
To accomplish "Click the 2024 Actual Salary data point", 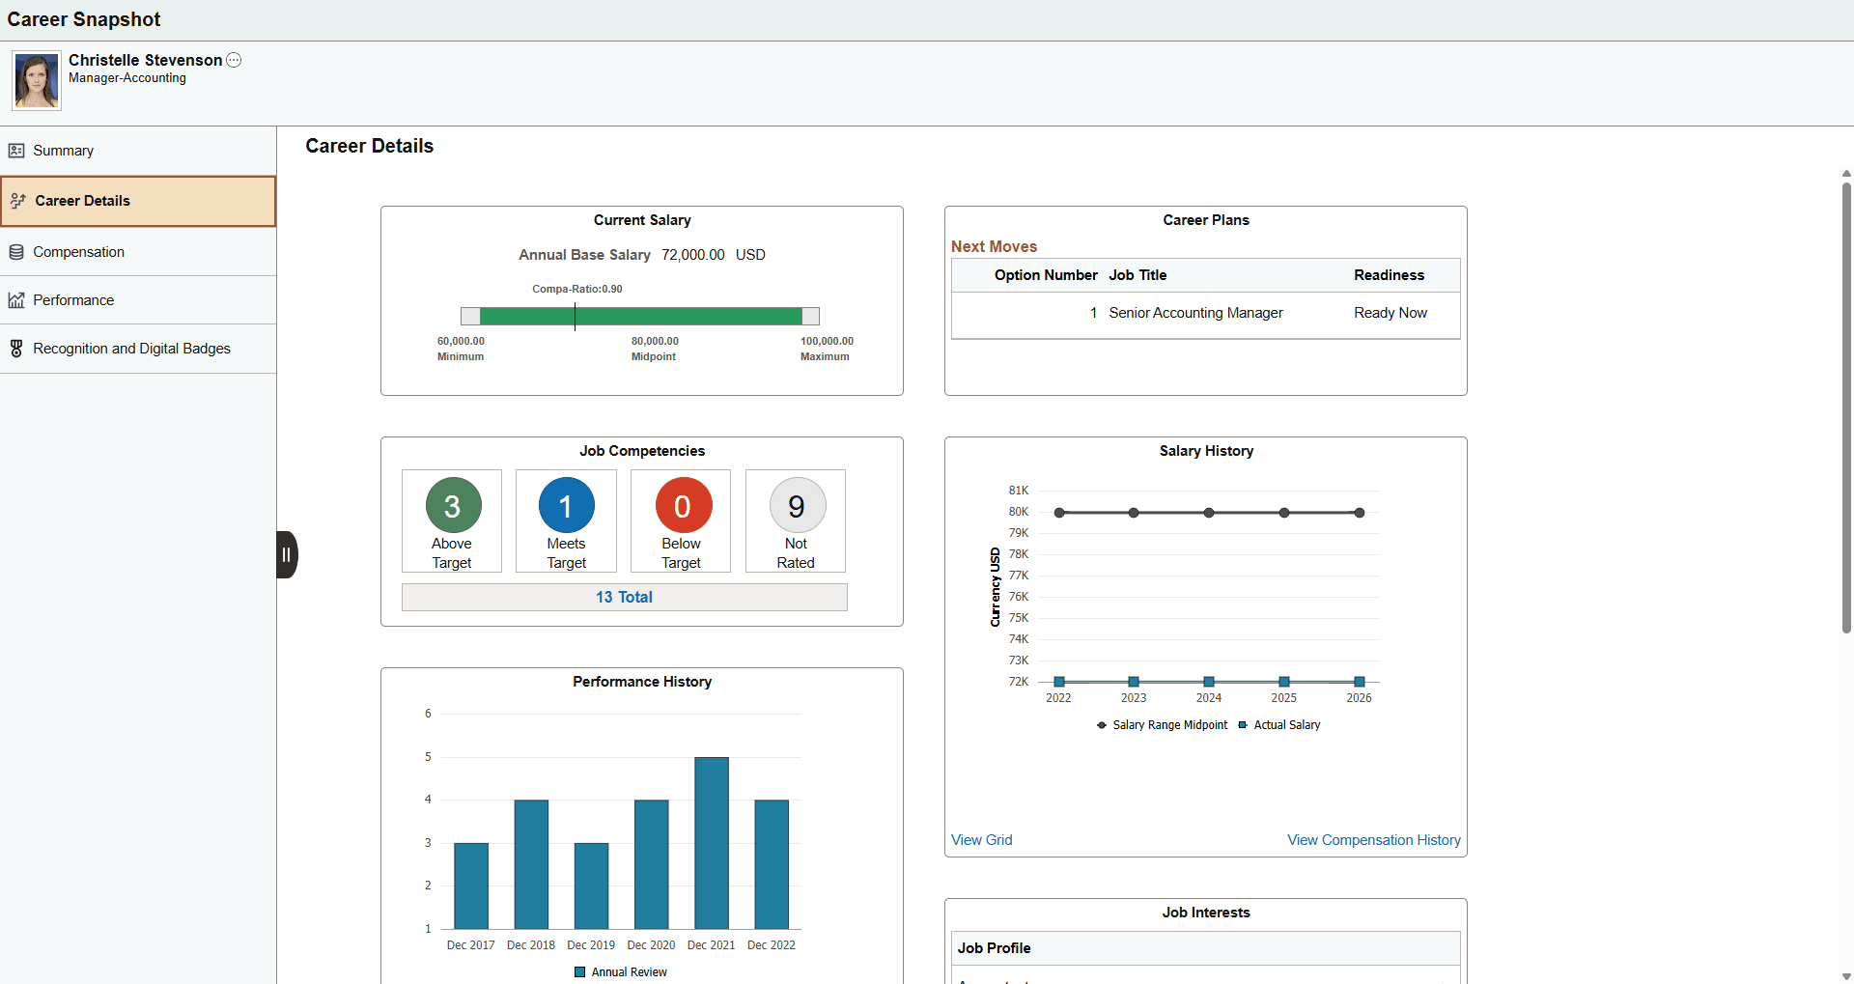I will (x=1209, y=682).
